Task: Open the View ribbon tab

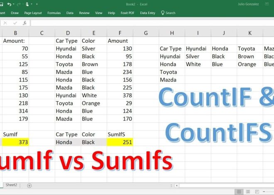Action: click(x=98, y=13)
